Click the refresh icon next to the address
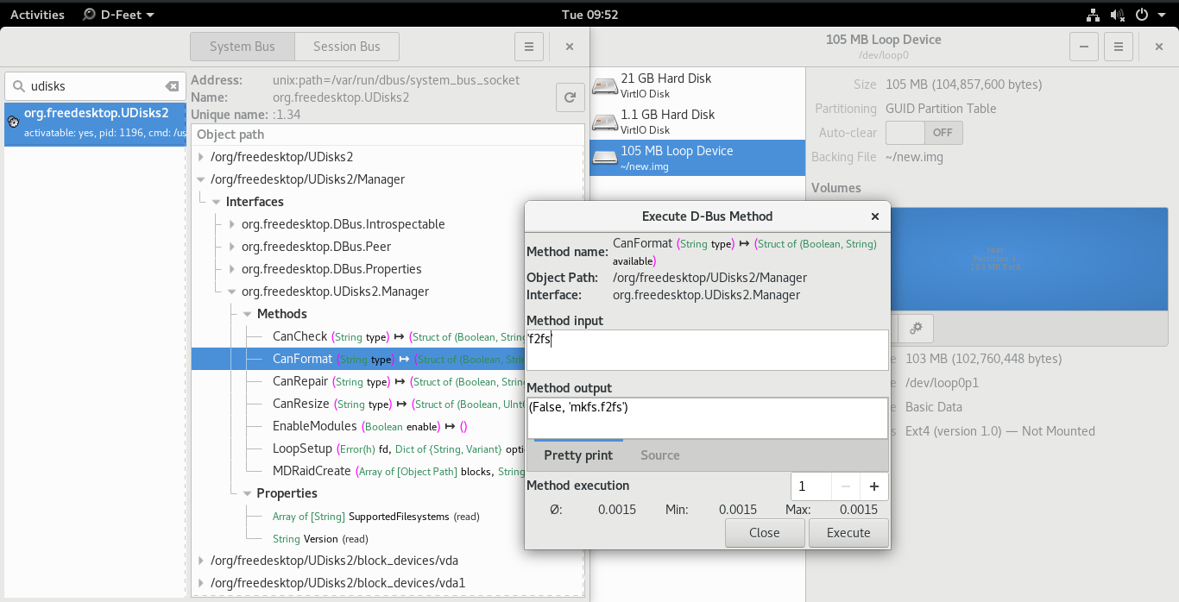 coord(570,97)
